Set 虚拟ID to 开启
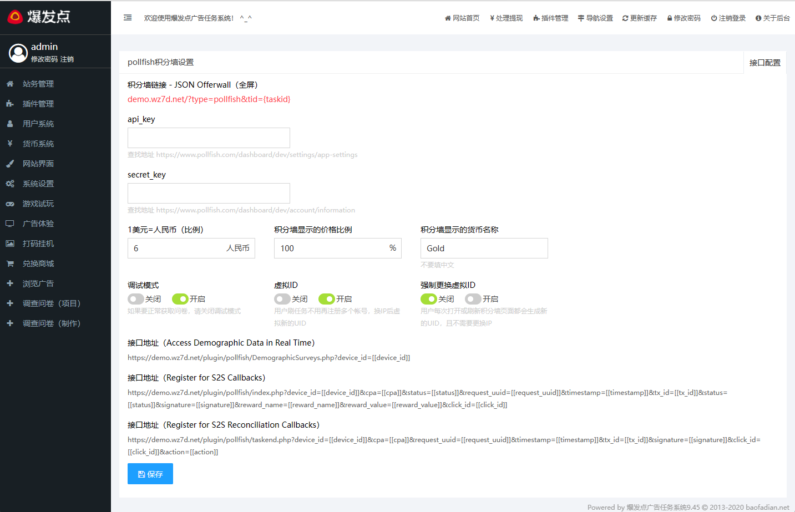This screenshot has height=512, width=795. [x=327, y=299]
